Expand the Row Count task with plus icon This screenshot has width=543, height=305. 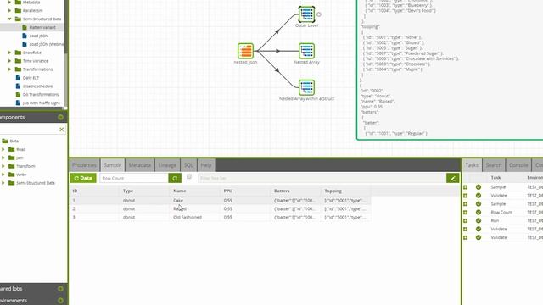click(466, 213)
